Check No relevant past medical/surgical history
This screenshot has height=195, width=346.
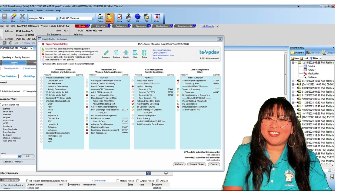pos(27,181)
